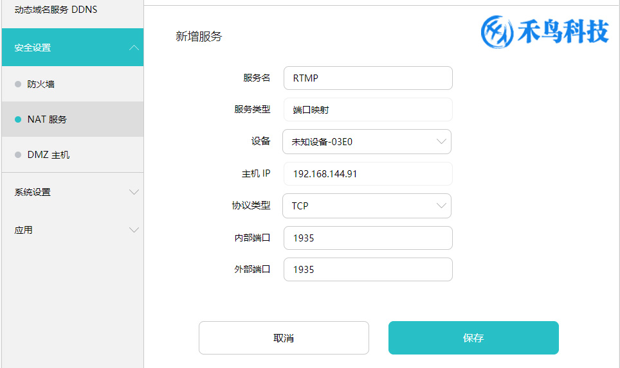
Task: Expand the 应用 menu chevron
Action: pyautogui.click(x=134, y=230)
